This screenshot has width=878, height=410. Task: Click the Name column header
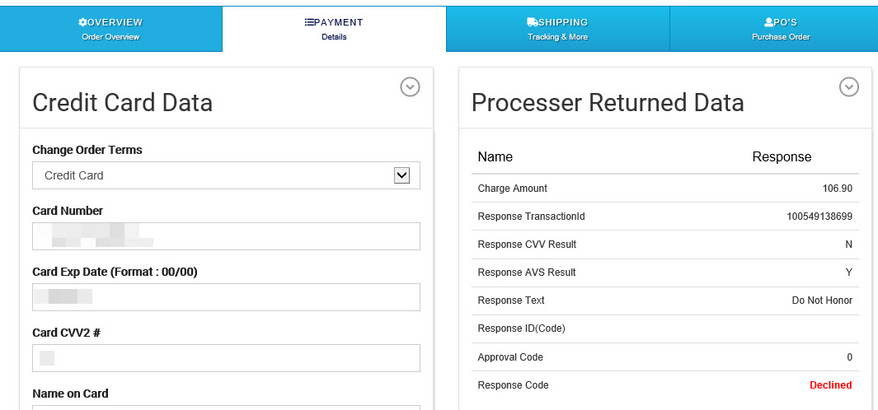(495, 157)
